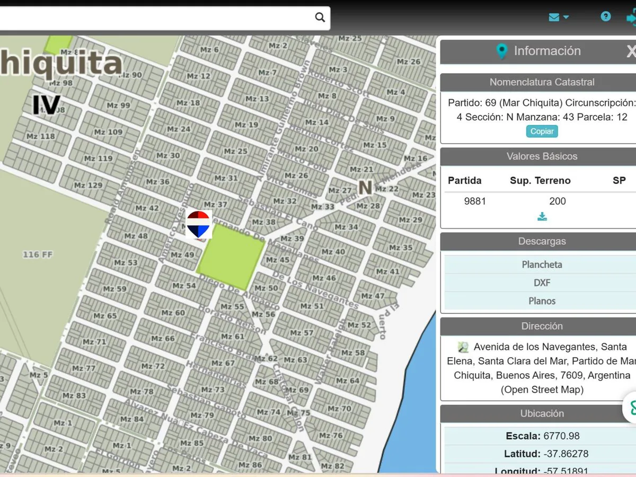Click the Sup. Terreno column header
This screenshot has width=636, height=477.
pos(540,180)
